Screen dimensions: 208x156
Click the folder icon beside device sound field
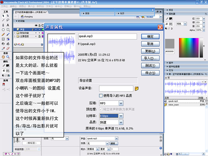pyautogui.click(x=137, y=89)
